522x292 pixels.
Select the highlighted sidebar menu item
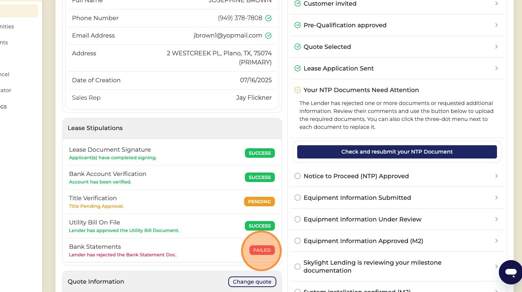coord(19,11)
